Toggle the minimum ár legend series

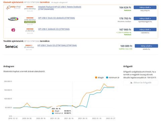coord(113,78)
